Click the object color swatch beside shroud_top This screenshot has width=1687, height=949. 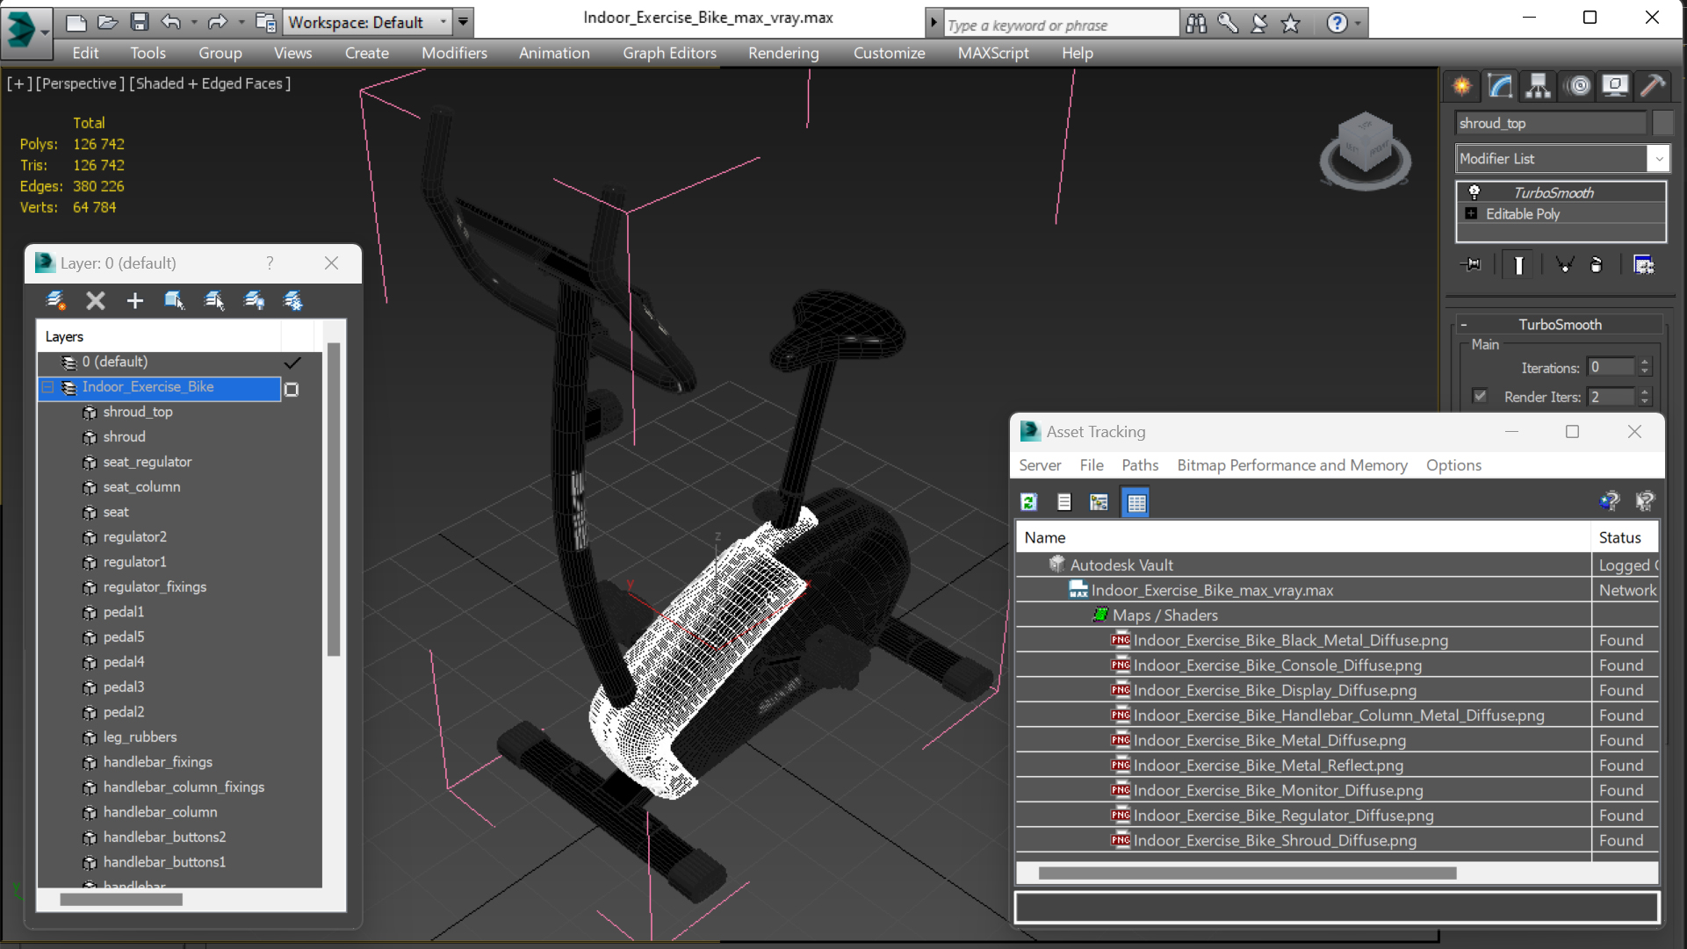tap(1662, 123)
